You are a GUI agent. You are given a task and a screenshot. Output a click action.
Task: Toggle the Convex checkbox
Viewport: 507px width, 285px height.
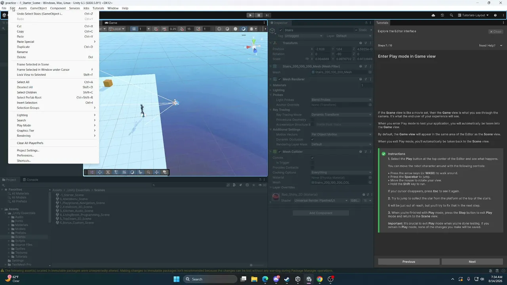(x=313, y=158)
